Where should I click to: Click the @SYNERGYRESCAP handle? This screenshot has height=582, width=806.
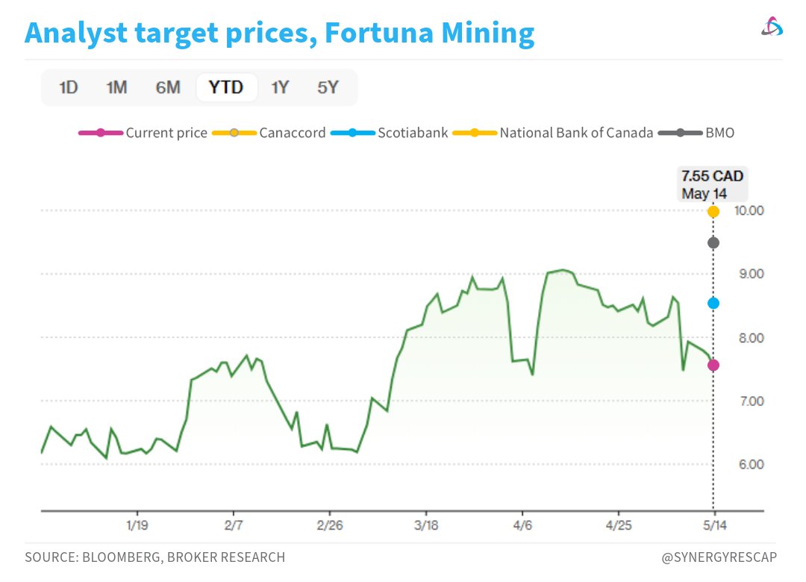coord(719,557)
